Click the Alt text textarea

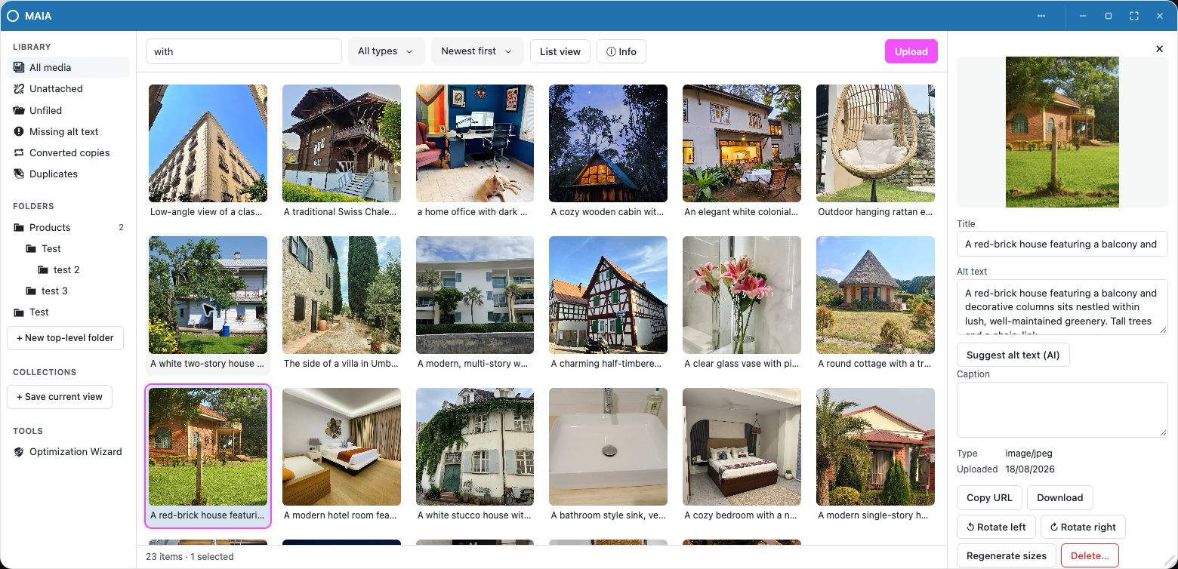pyautogui.click(x=1062, y=306)
